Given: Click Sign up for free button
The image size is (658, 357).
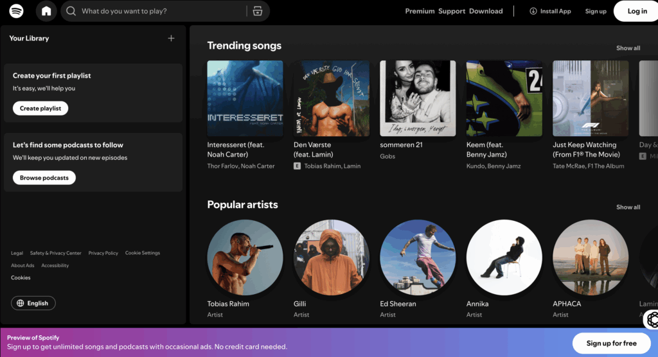Looking at the screenshot, I should click(612, 343).
